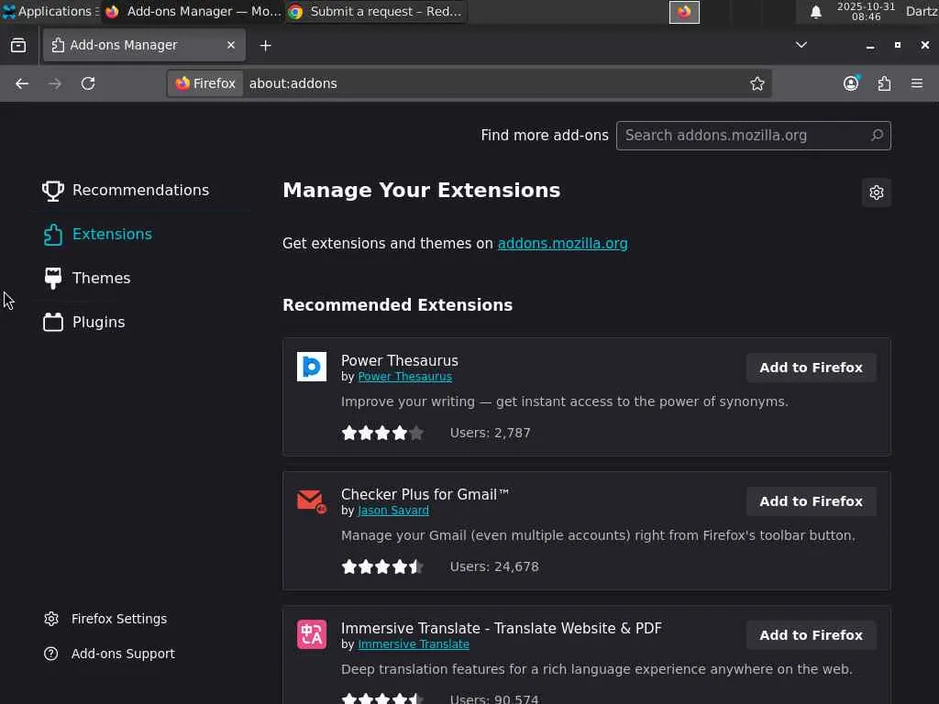The height and width of the screenshot is (704, 939).
Task: Click the Firefox View icon
Action: [x=18, y=45]
